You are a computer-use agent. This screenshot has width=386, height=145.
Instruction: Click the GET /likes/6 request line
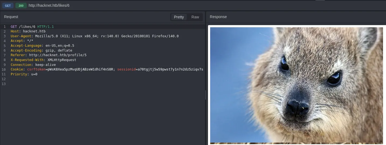pyautogui.click(x=32, y=26)
